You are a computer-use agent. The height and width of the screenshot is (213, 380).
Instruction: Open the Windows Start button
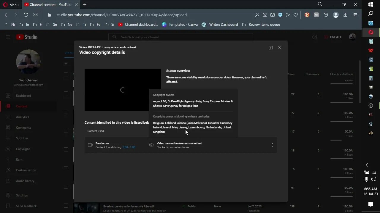(371, 4)
